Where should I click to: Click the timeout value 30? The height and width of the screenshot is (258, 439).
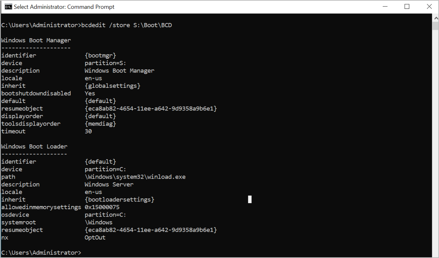click(88, 131)
